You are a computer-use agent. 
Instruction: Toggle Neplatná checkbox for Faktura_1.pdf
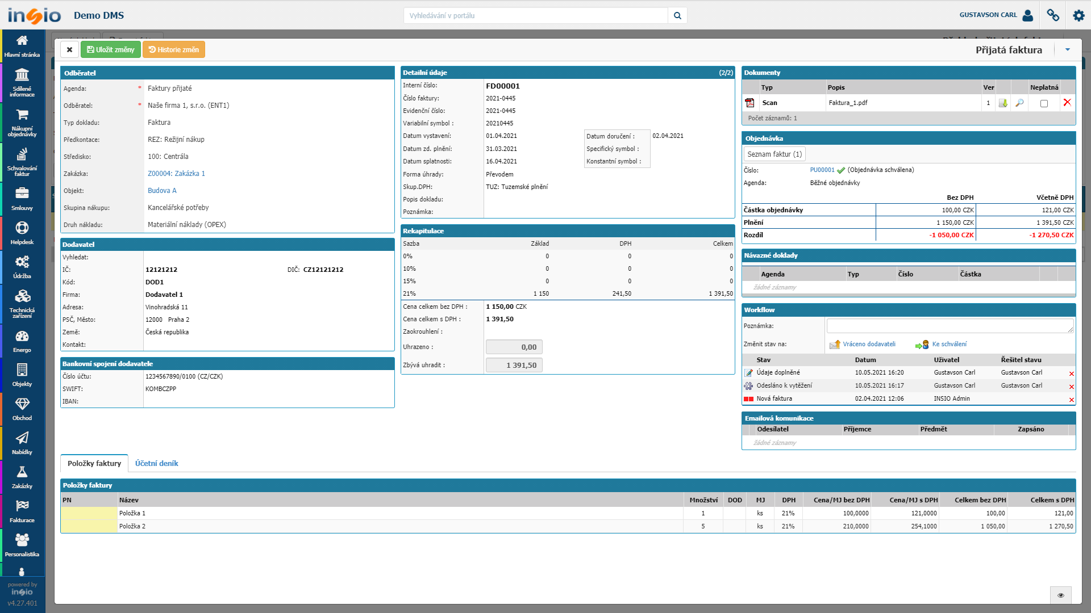[1044, 103]
